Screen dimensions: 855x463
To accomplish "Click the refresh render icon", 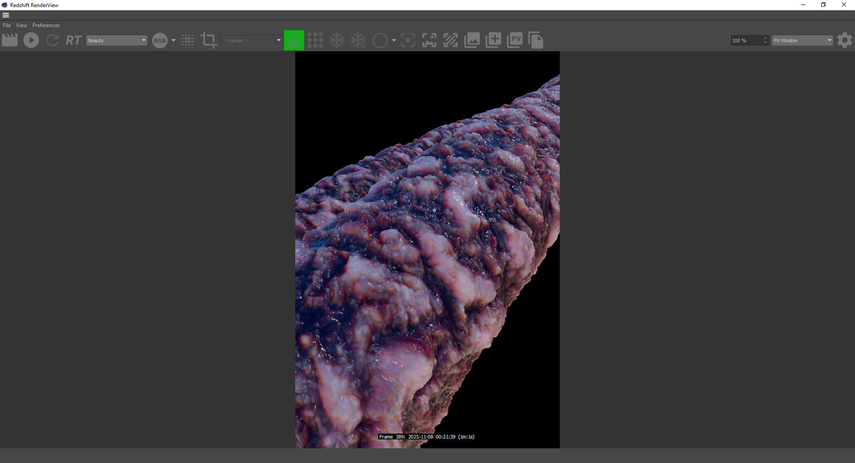I will coord(53,40).
